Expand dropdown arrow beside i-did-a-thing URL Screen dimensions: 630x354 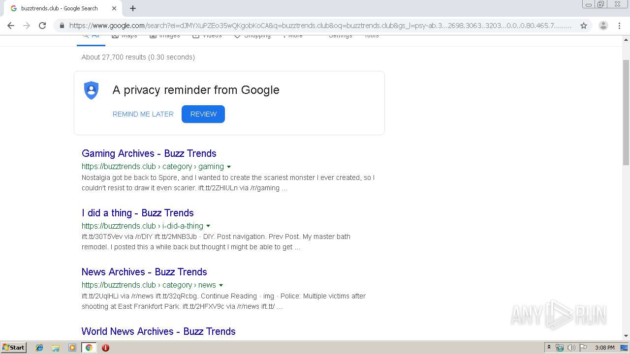[208, 226]
